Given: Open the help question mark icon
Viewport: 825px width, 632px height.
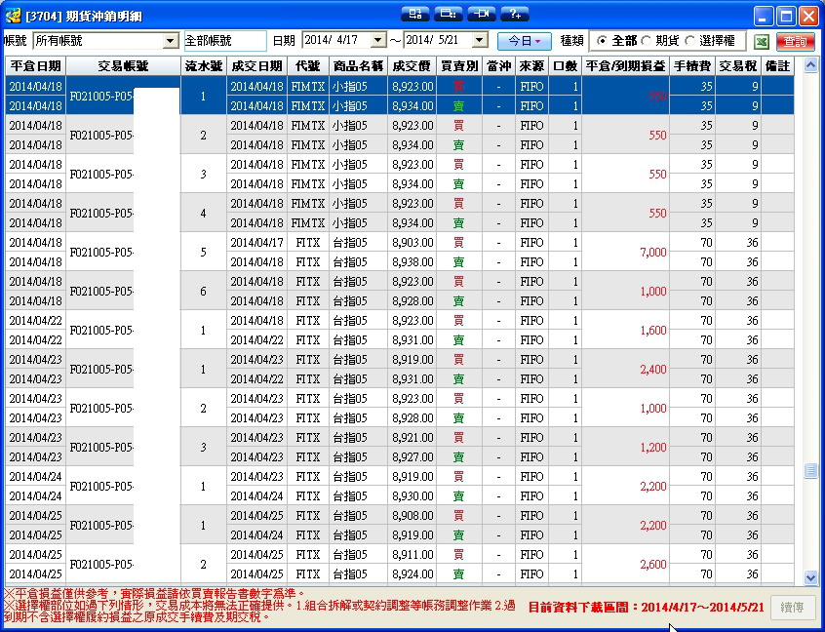Looking at the screenshot, I should (515, 15).
